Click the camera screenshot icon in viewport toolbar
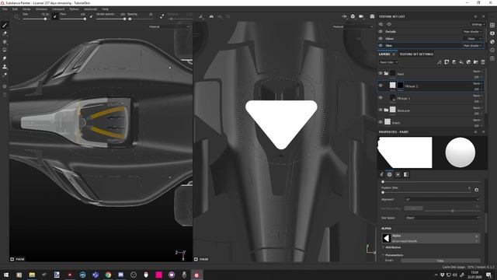Screen dimensions: 497x280 tap(372, 16)
